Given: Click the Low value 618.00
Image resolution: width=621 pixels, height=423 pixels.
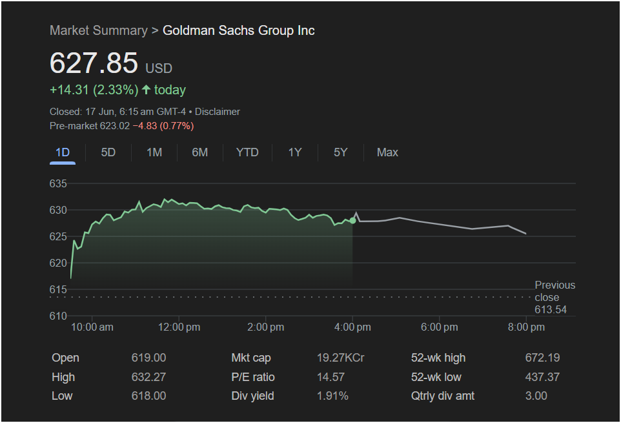Looking at the screenshot, I should point(148,396).
